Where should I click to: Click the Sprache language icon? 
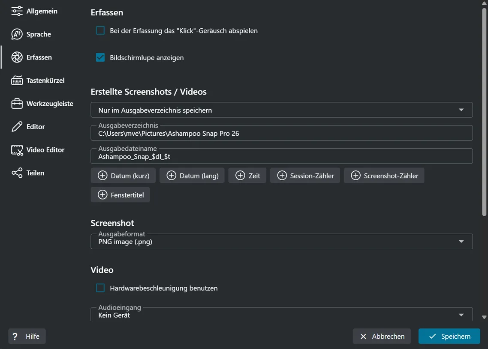pos(17,34)
